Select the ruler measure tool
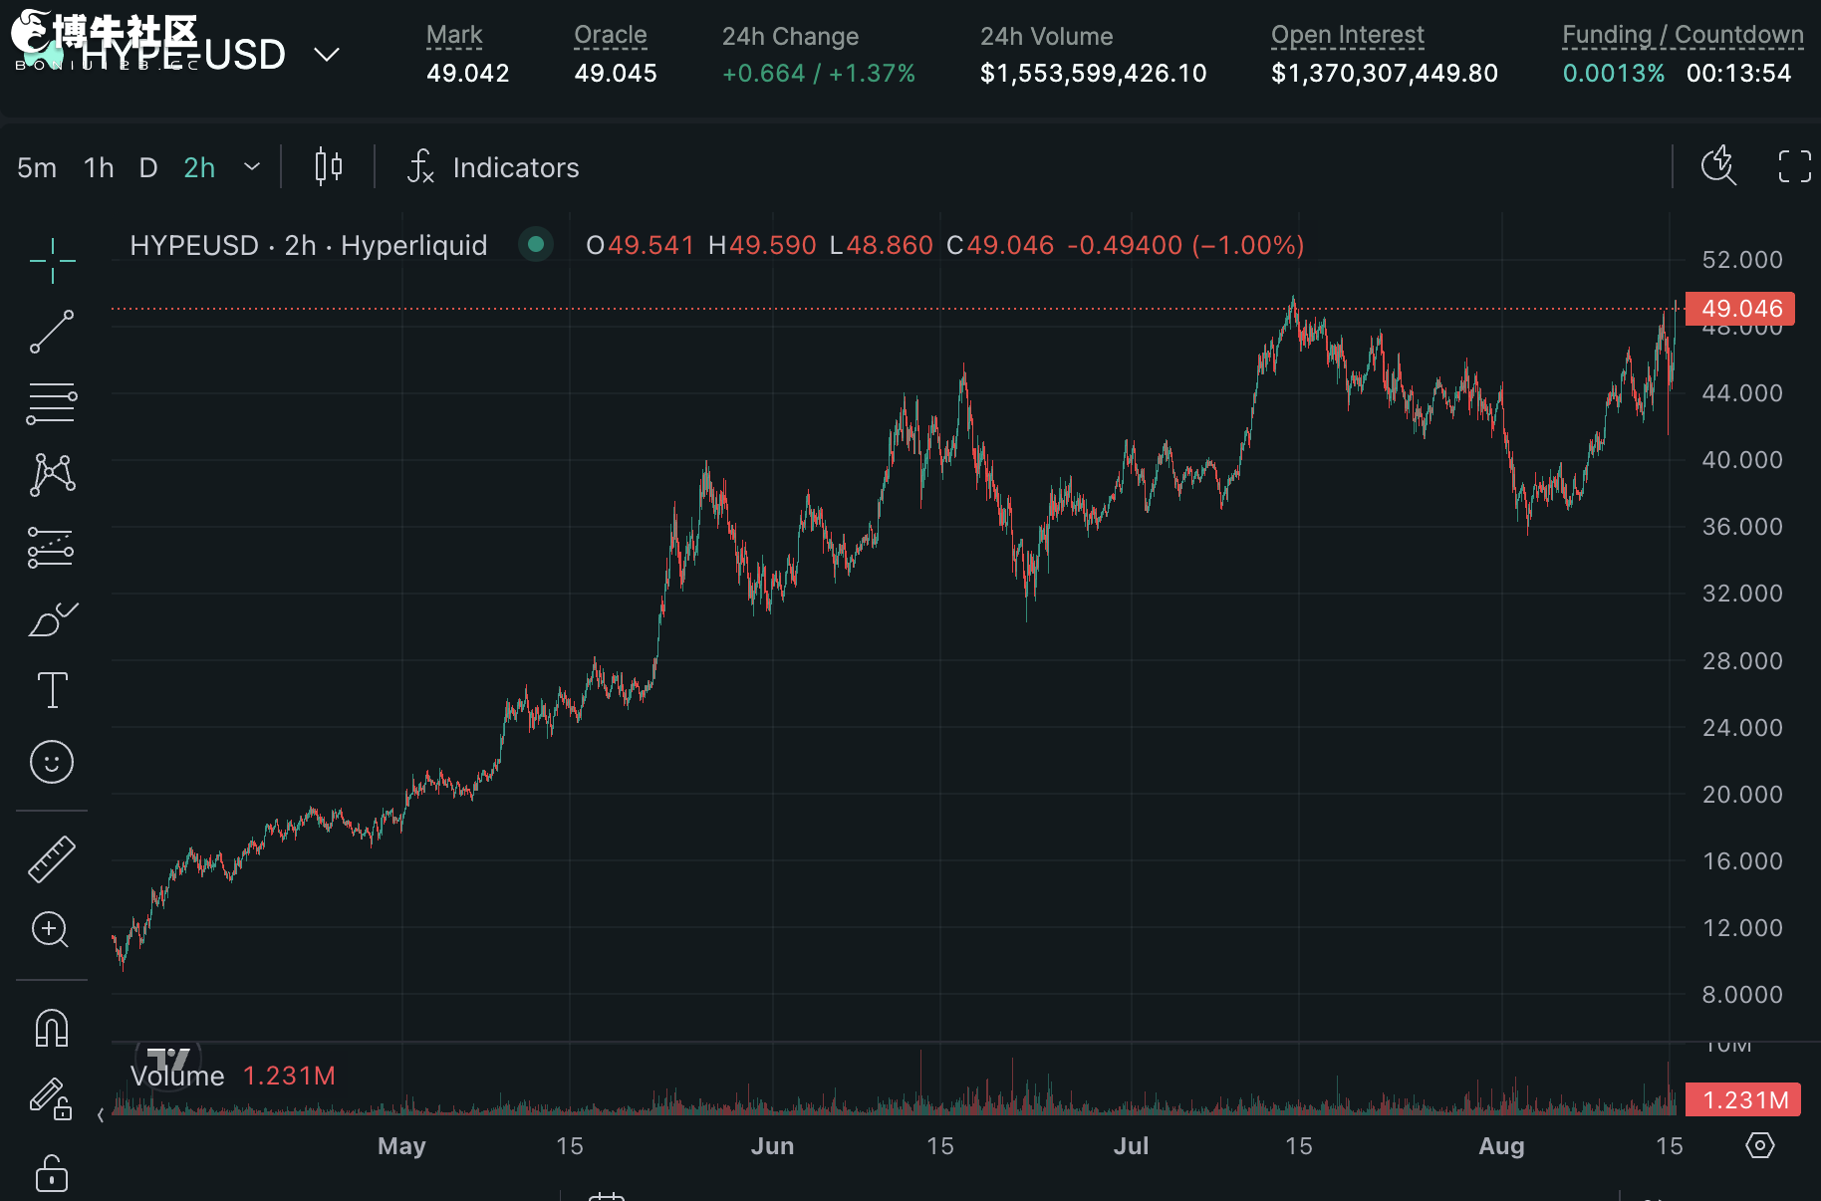Viewport: 1821px width, 1201px height. (x=52, y=859)
